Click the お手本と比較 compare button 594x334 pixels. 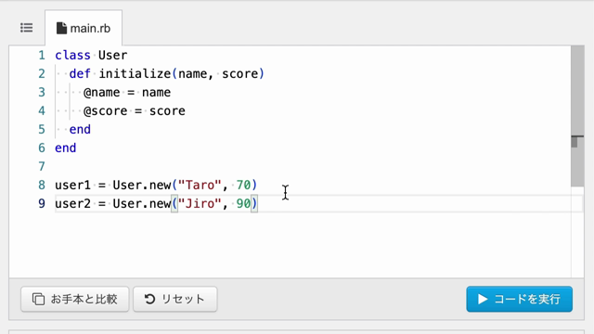tap(75, 299)
